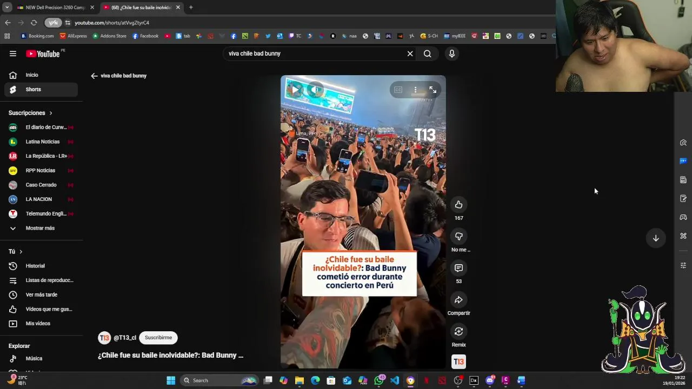Toggle the short's volume speaker button
Image resolution: width=692 pixels, height=389 pixels.
316,90
